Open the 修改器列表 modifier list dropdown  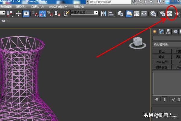pyautogui.click(x=167, y=44)
